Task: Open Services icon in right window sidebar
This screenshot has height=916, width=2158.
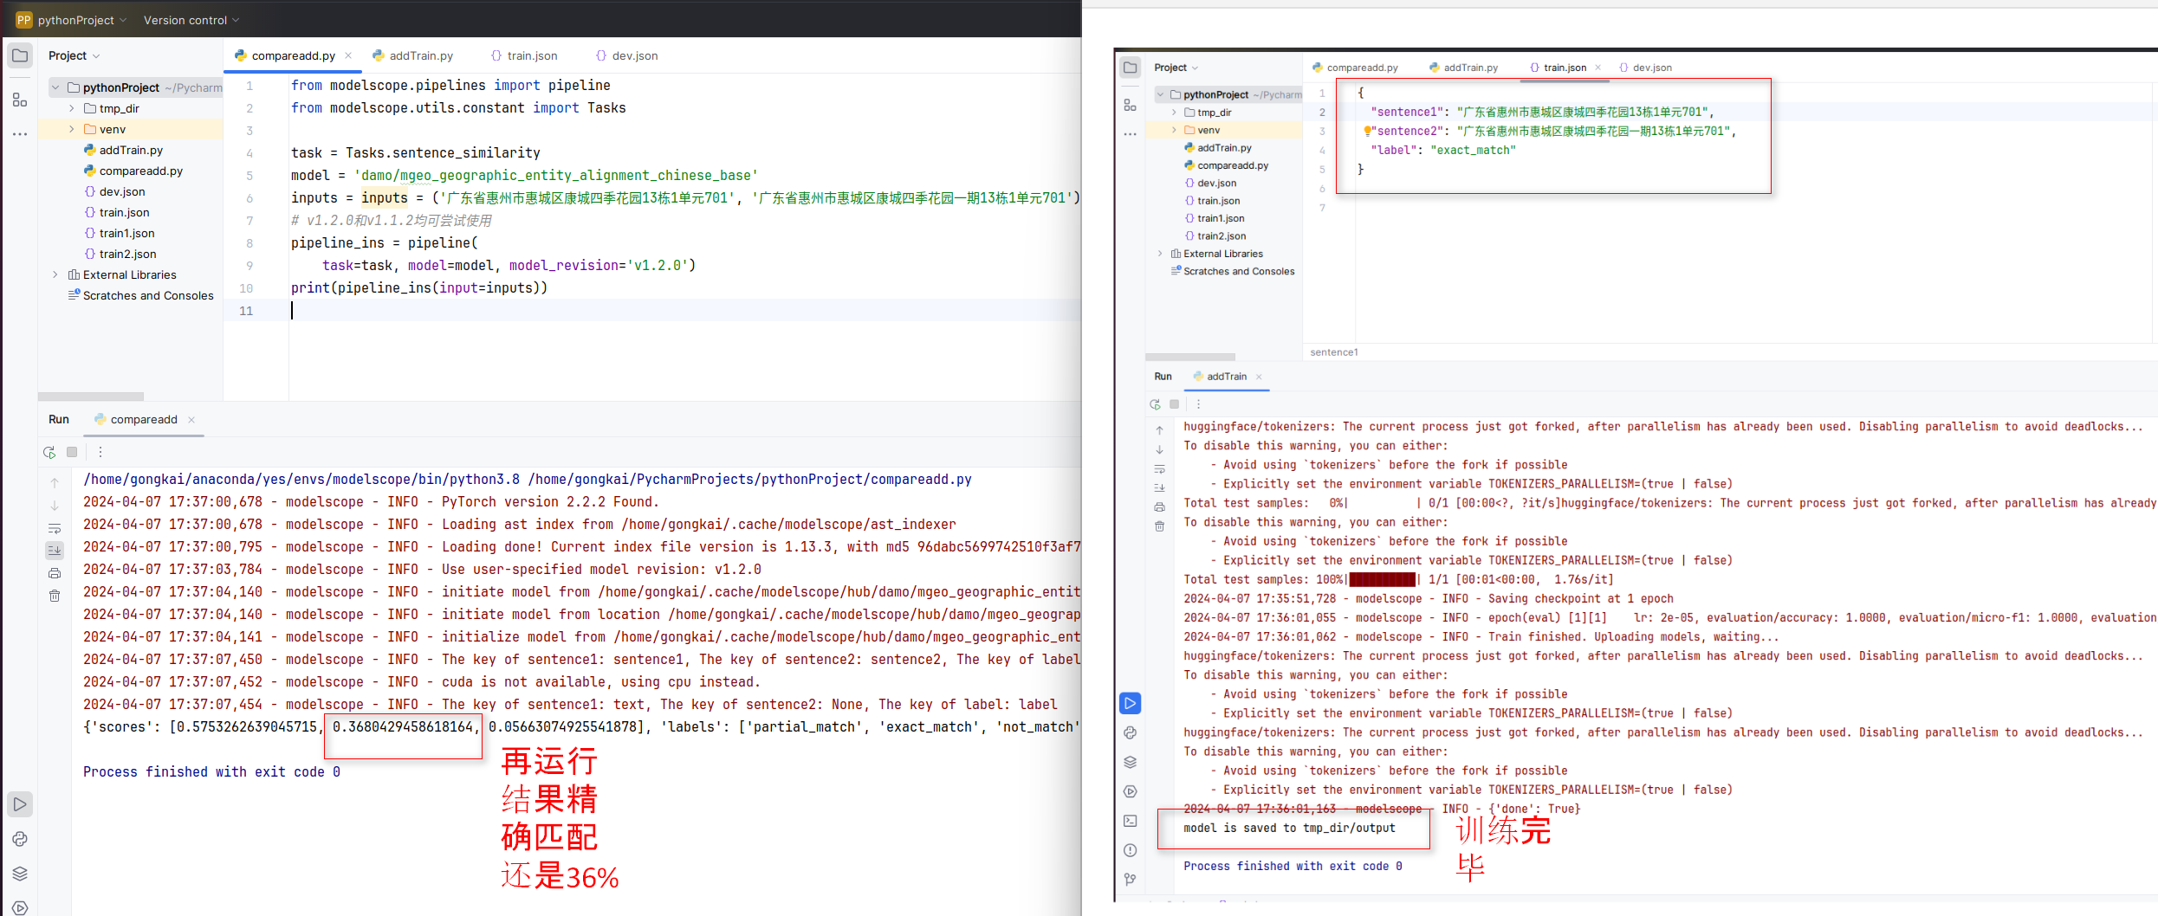Action: pyautogui.click(x=1131, y=791)
